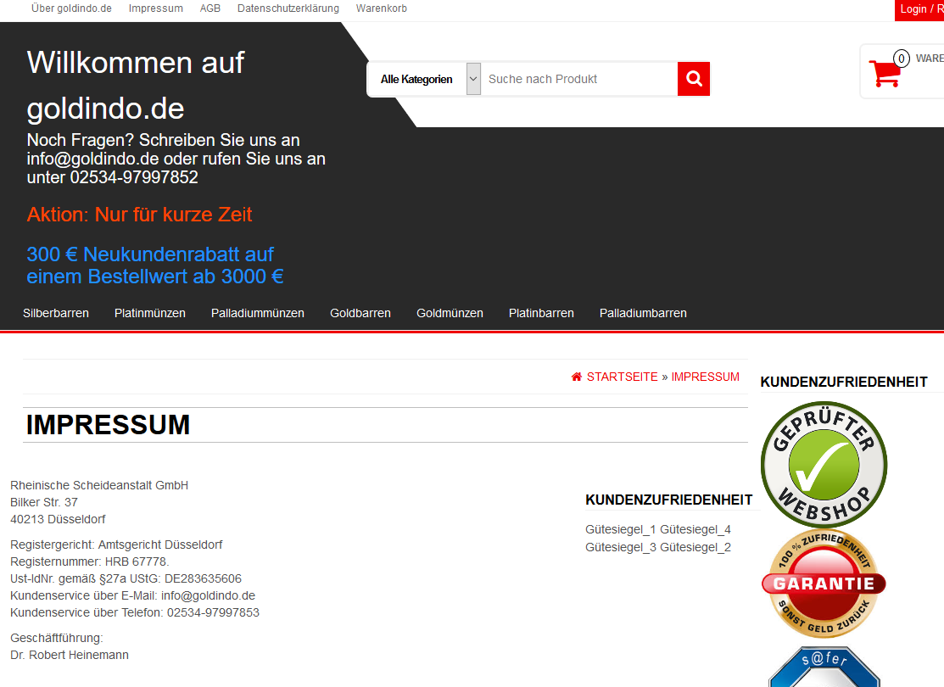
Task: Click the Kundenservice über E-Mail line
Action: (133, 595)
